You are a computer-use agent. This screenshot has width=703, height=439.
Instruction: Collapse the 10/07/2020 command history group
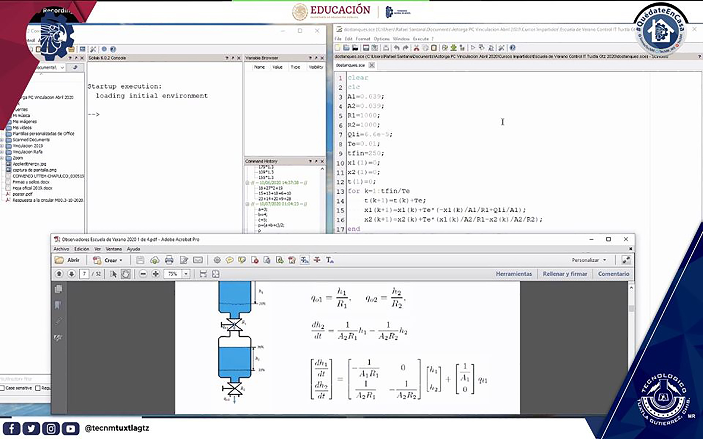click(x=247, y=204)
